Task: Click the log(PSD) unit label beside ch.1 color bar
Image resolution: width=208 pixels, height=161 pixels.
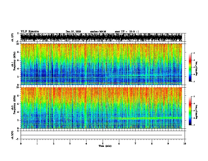Action: (x=196, y=68)
